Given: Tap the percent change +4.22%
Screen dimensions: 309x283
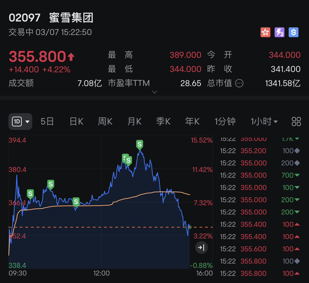Looking at the screenshot, I should click(x=56, y=69).
